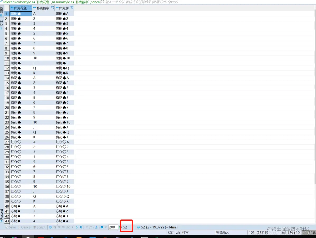Click the export result set icon
Viewport: 316px width, 238px height.
(x=96, y=227)
